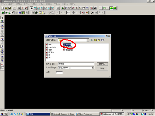Screen dimensions: 155x116
Task: Click the 取消 cancel button
Action: tap(102, 69)
